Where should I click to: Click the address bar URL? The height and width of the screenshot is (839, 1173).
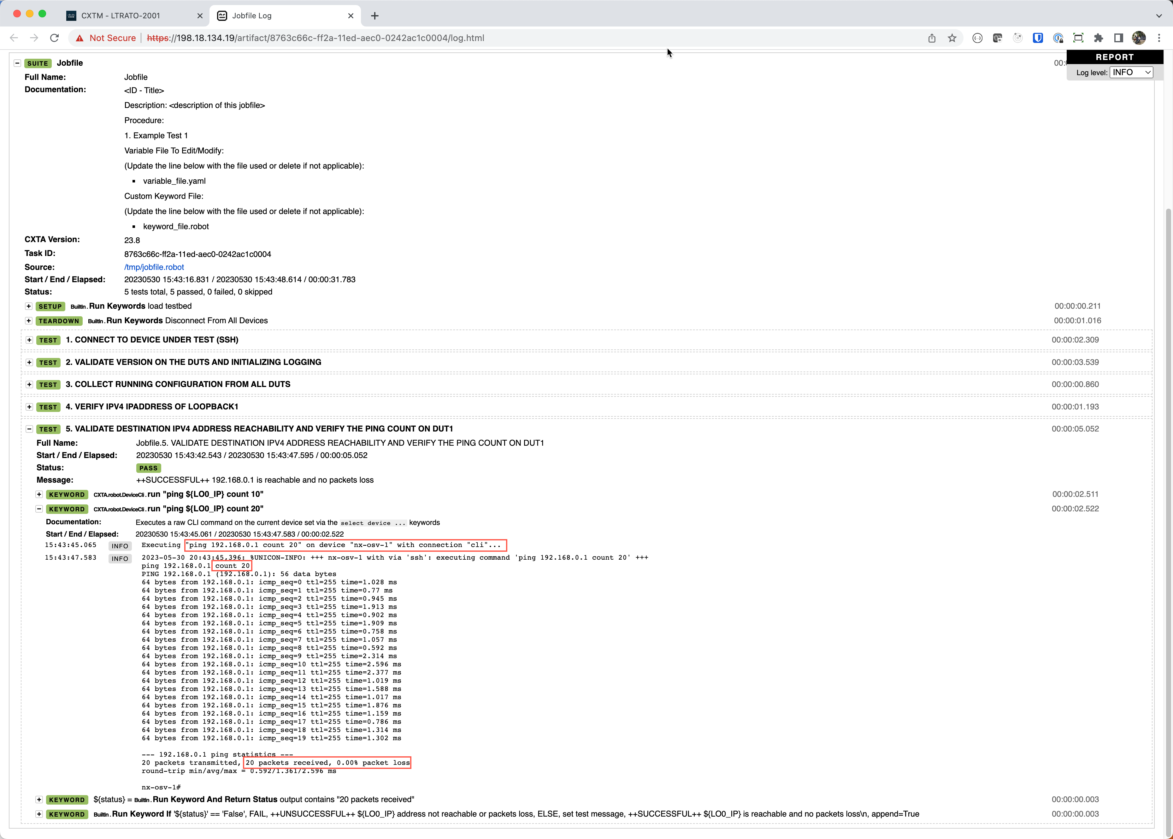(x=315, y=38)
